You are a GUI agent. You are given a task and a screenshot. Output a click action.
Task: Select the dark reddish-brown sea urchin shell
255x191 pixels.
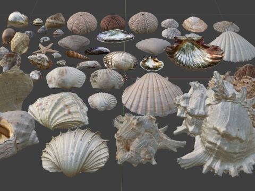pos(113,23)
